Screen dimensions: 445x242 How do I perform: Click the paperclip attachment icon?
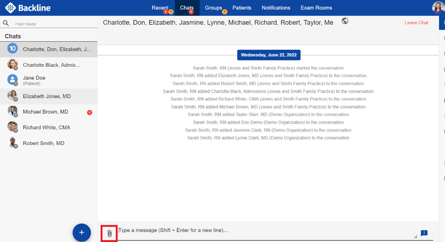[x=109, y=234]
